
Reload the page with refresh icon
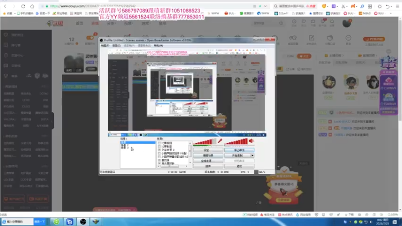point(23,6)
